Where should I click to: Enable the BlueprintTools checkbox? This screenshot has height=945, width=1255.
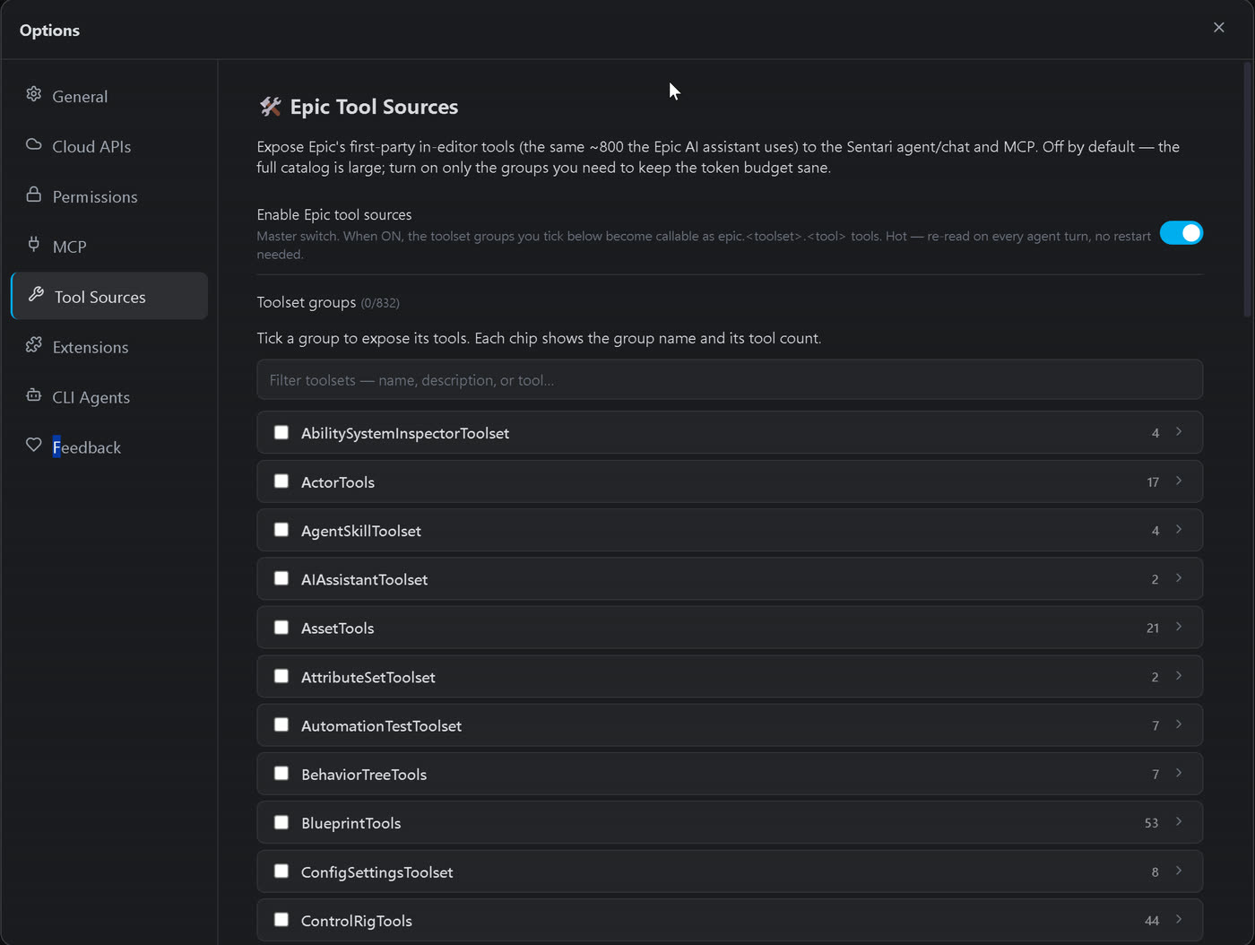pyautogui.click(x=281, y=822)
